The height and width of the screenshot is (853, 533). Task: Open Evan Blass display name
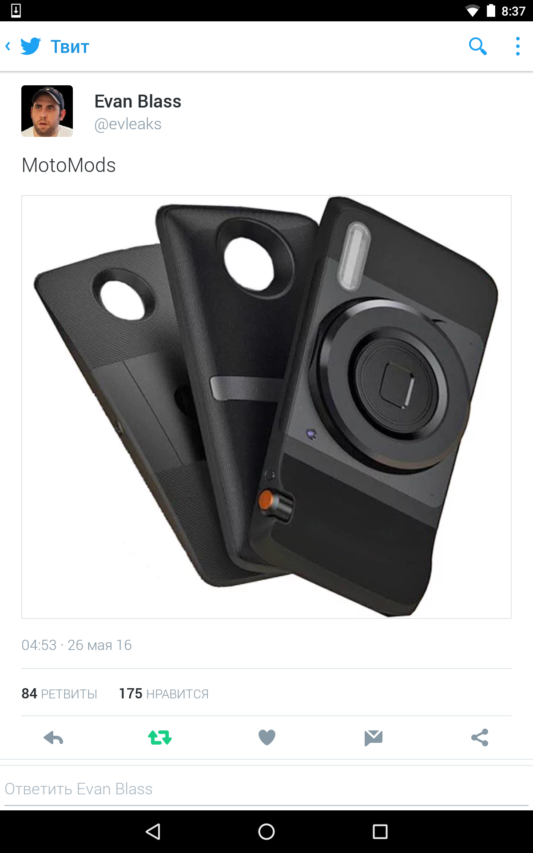138,101
